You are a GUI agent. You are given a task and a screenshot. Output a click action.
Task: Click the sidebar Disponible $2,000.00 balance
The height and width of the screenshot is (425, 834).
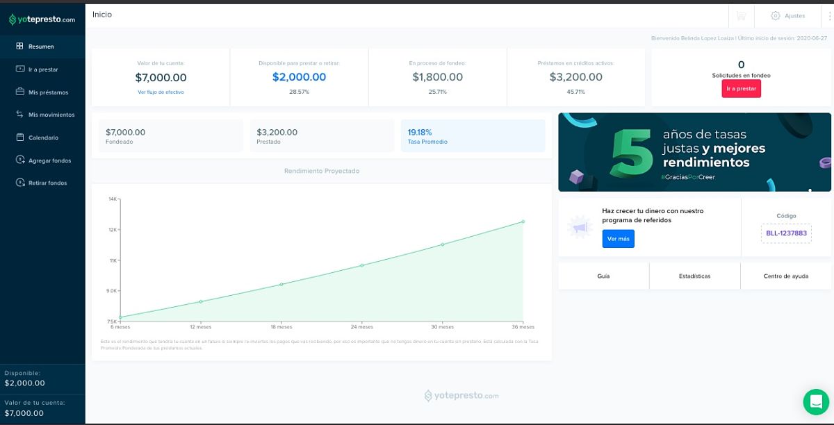click(25, 383)
